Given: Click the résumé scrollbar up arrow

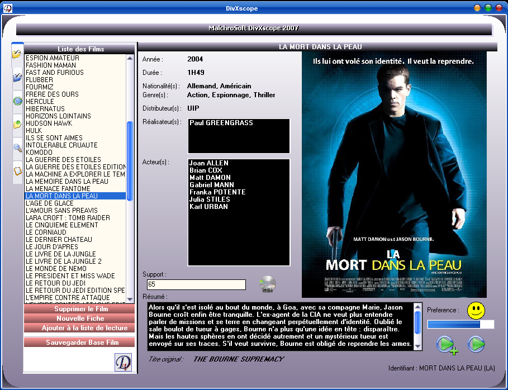Looking at the screenshot, I should pyautogui.click(x=418, y=307).
